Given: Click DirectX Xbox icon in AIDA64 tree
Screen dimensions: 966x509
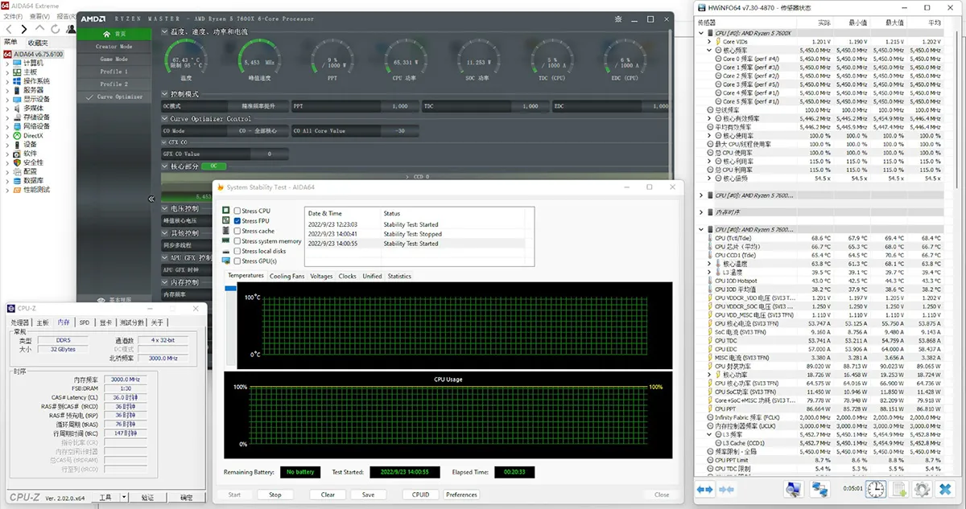Looking at the screenshot, I should pyautogui.click(x=17, y=135).
